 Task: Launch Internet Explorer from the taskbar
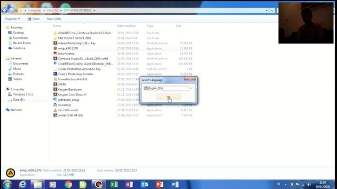tap(22, 184)
